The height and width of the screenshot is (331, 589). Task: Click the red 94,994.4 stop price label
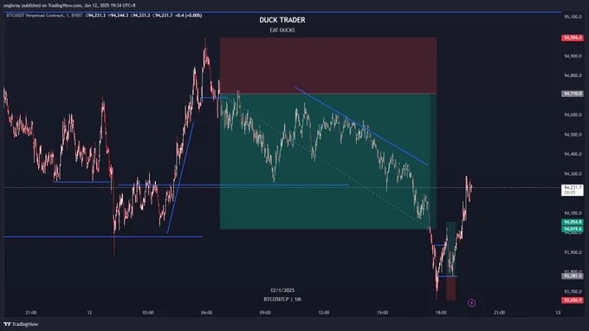[x=572, y=38]
